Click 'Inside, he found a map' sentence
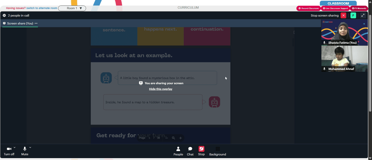 point(140,102)
